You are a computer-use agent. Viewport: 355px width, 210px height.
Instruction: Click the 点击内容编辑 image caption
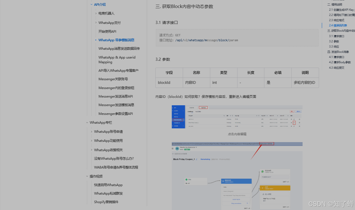(x=237, y=134)
